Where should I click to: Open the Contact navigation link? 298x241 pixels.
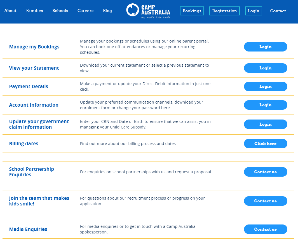(278, 11)
